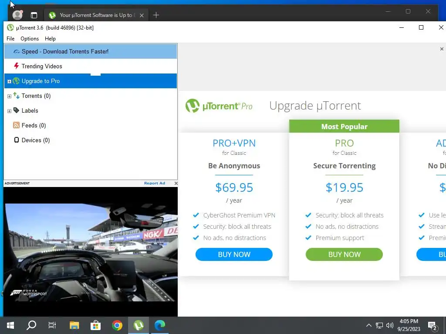Click BUY NOW for PRO+VPN plan

coord(234,254)
